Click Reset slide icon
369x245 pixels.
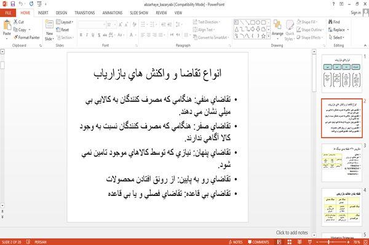[x=58, y=29]
